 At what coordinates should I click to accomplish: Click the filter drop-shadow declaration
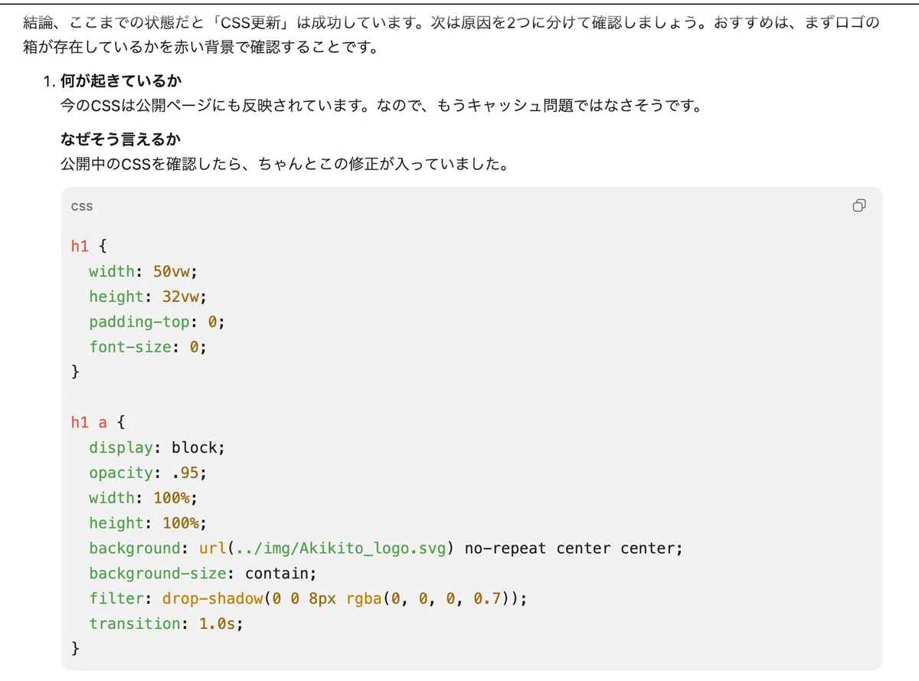click(308, 598)
